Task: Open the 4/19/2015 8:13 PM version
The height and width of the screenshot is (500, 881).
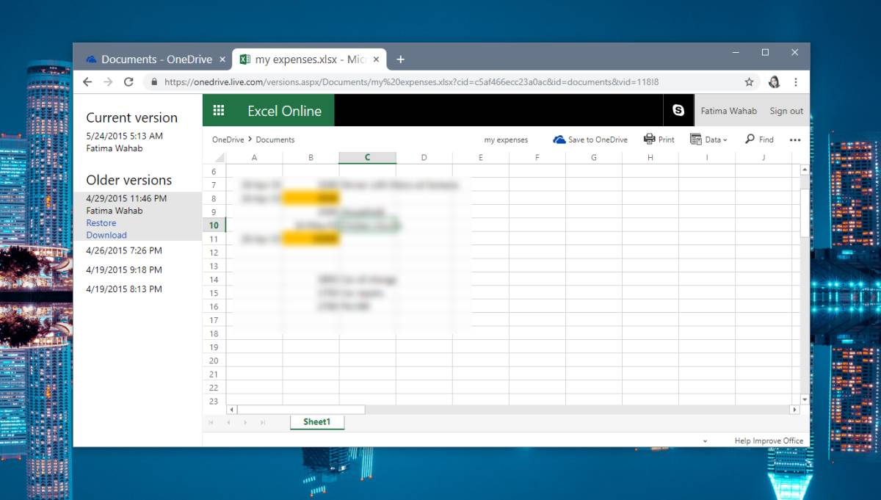Action: [124, 289]
